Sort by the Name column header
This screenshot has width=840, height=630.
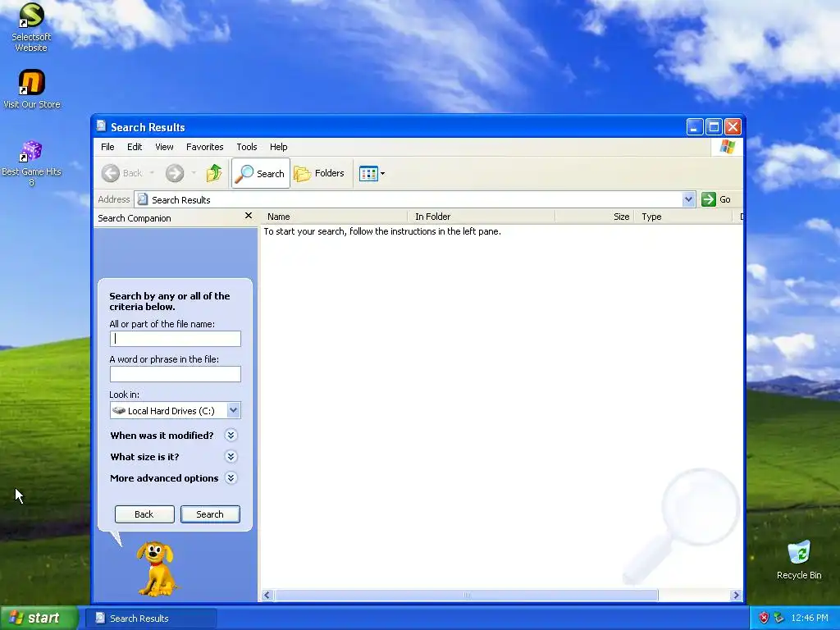(x=335, y=217)
